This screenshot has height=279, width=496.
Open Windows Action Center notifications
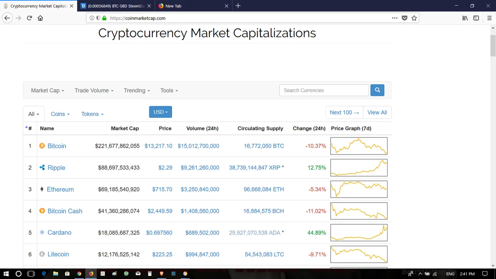[485, 274]
